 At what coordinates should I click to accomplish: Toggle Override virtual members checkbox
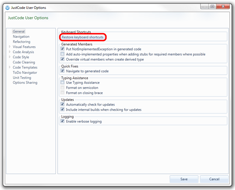coord(63,59)
